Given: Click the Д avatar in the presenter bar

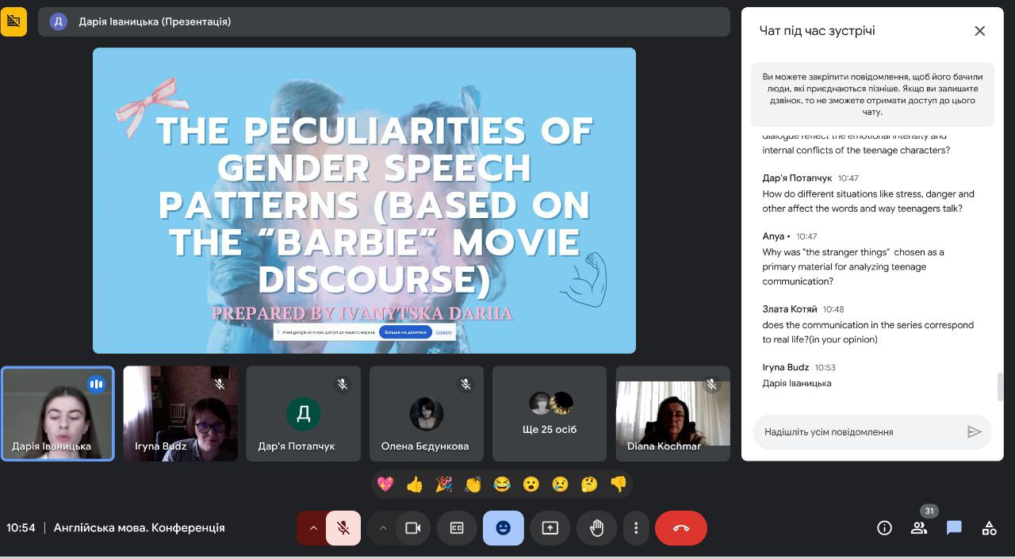Looking at the screenshot, I should 59,21.
